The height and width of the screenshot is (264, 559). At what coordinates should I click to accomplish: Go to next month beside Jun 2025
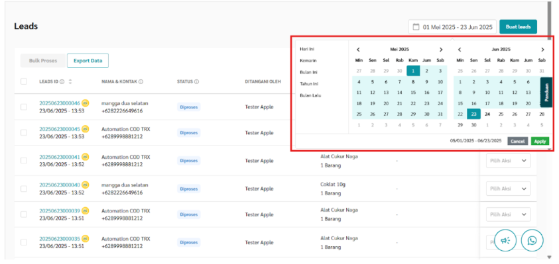click(542, 50)
